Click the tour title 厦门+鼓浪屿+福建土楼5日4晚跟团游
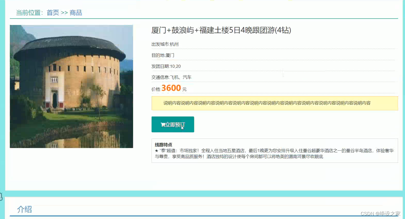The height and width of the screenshot is (219, 405). pyautogui.click(x=221, y=30)
